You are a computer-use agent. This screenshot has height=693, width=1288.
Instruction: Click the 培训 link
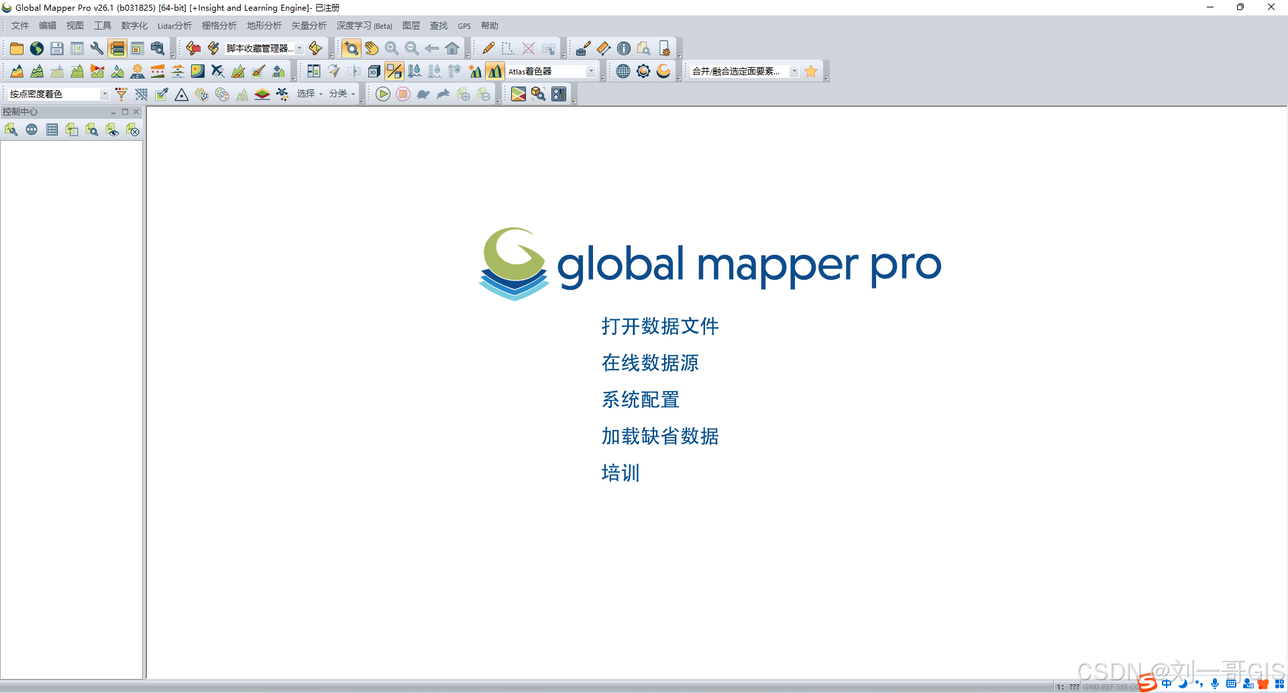621,473
